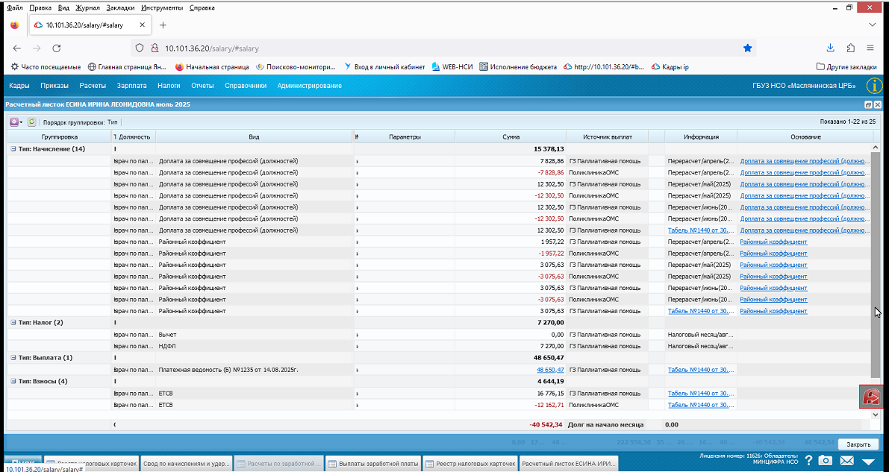
Task: Open the Расчеты menu
Action: tap(93, 86)
